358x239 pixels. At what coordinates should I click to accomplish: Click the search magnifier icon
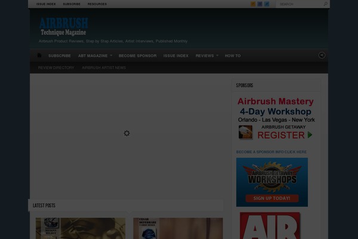tap(326, 4)
